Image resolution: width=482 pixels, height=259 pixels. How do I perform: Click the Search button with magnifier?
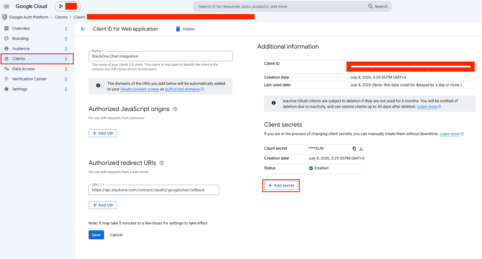tap(378, 6)
